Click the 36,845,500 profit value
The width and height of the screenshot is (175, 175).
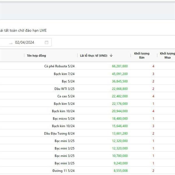click(120, 81)
